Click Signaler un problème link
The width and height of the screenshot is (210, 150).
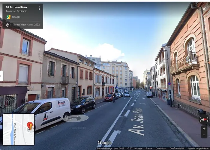199,148
